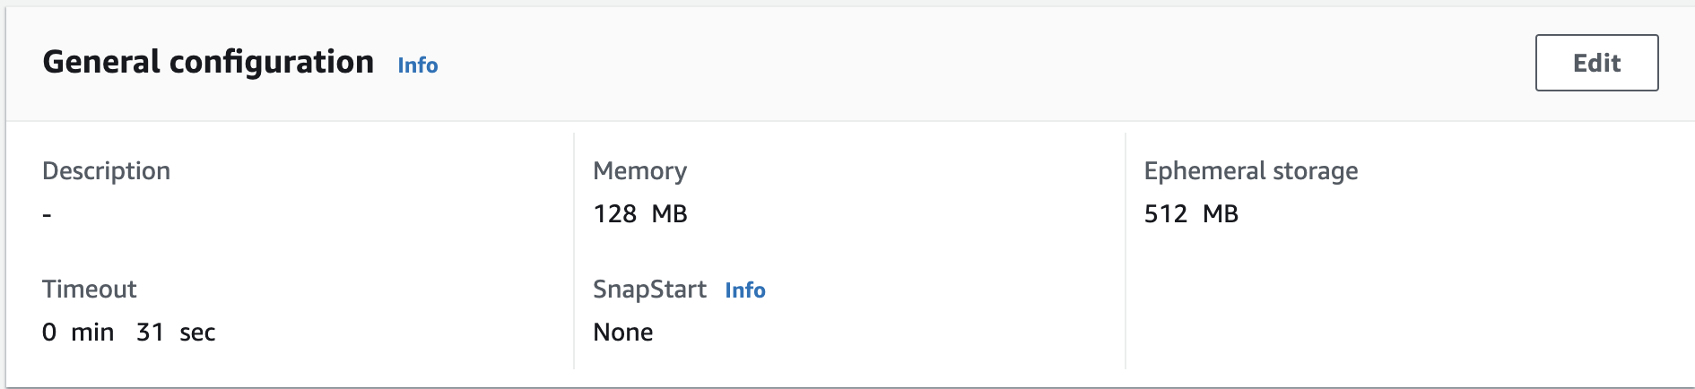
Task: Select the None value under SnapStart
Action: [x=622, y=333]
